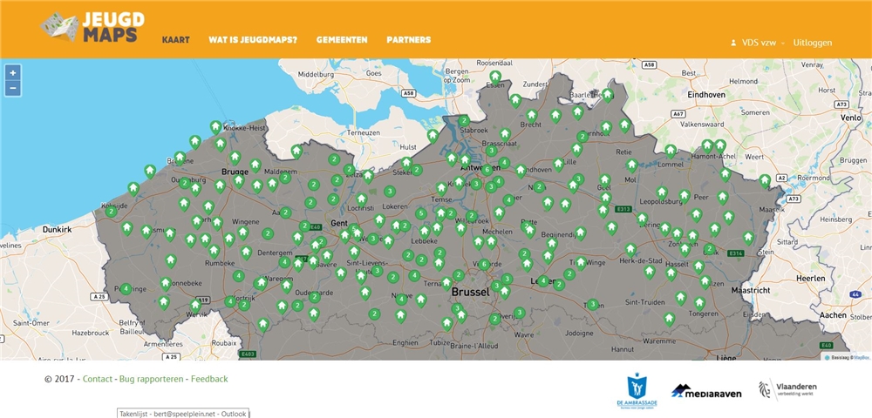Open the Kaart menu item
872x418 pixels.
click(x=176, y=40)
